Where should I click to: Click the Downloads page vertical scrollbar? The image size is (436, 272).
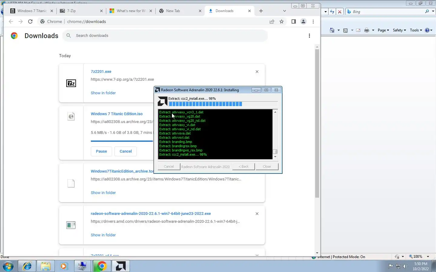tap(317, 123)
